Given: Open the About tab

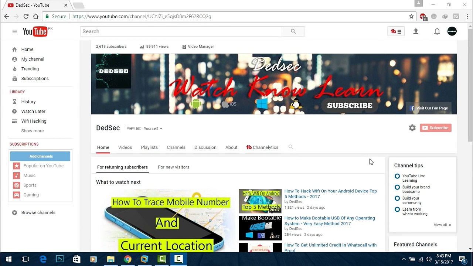Looking at the screenshot, I should pos(231,147).
